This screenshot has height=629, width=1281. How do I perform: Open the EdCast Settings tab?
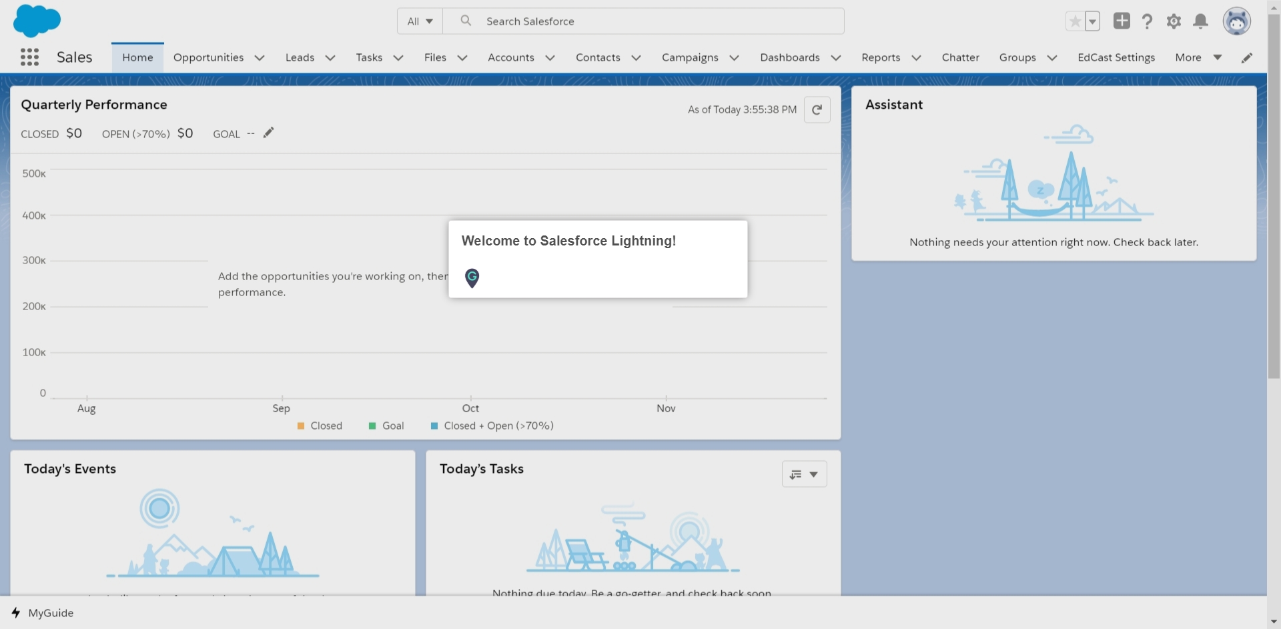[1116, 57]
